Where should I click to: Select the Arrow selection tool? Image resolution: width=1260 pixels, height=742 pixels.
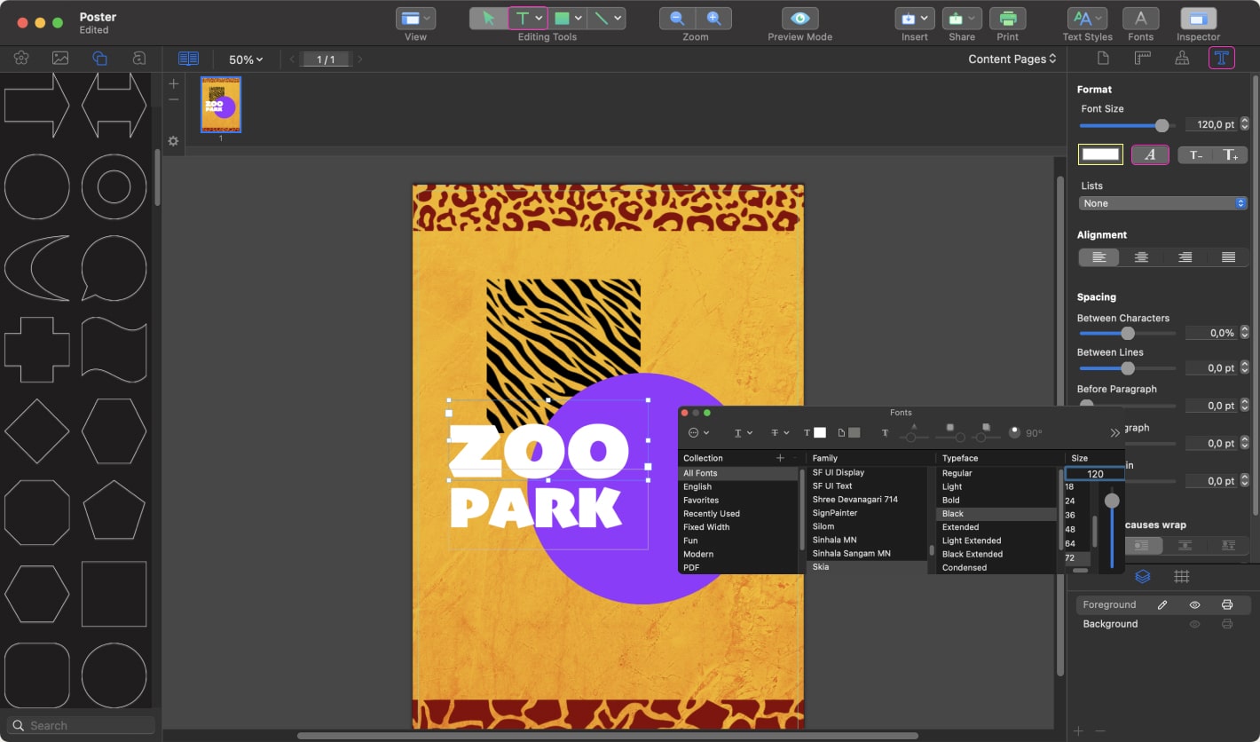489,17
